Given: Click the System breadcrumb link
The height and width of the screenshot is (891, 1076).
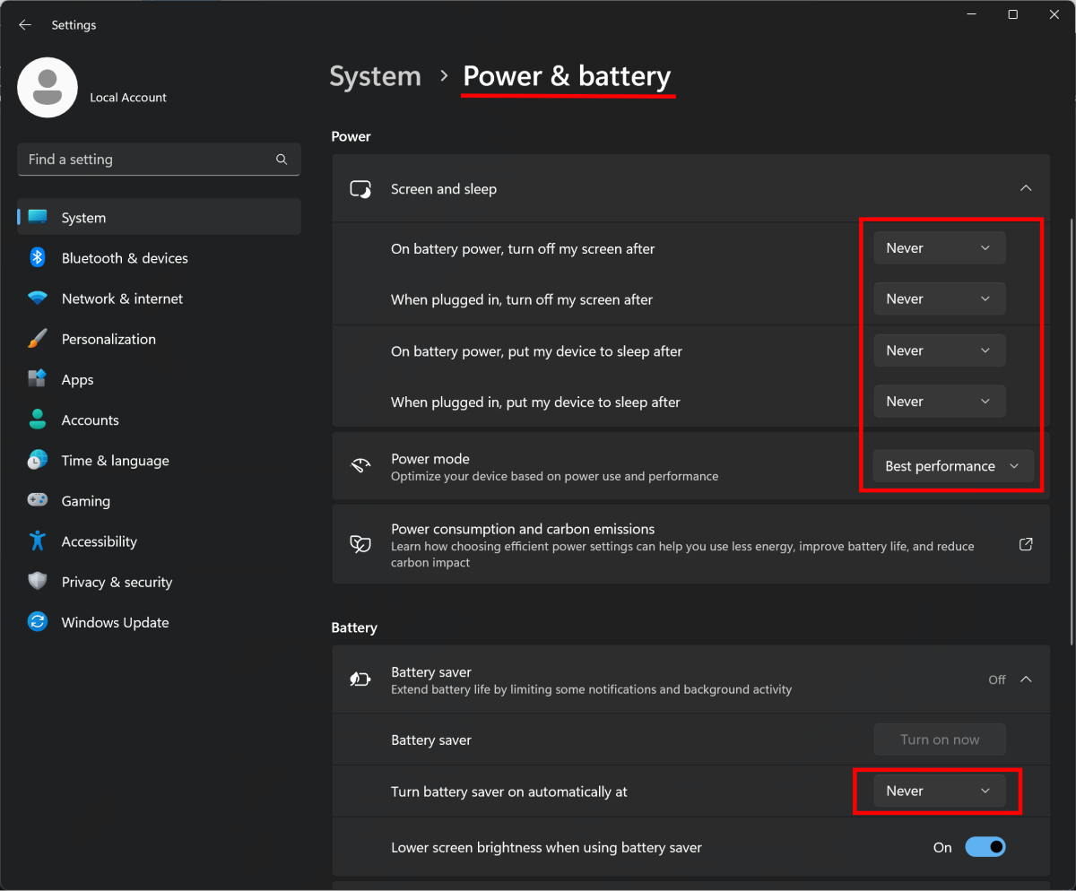Looking at the screenshot, I should click(x=375, y=77).
